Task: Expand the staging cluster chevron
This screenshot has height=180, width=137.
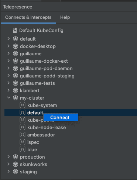Action: point(8,172)
